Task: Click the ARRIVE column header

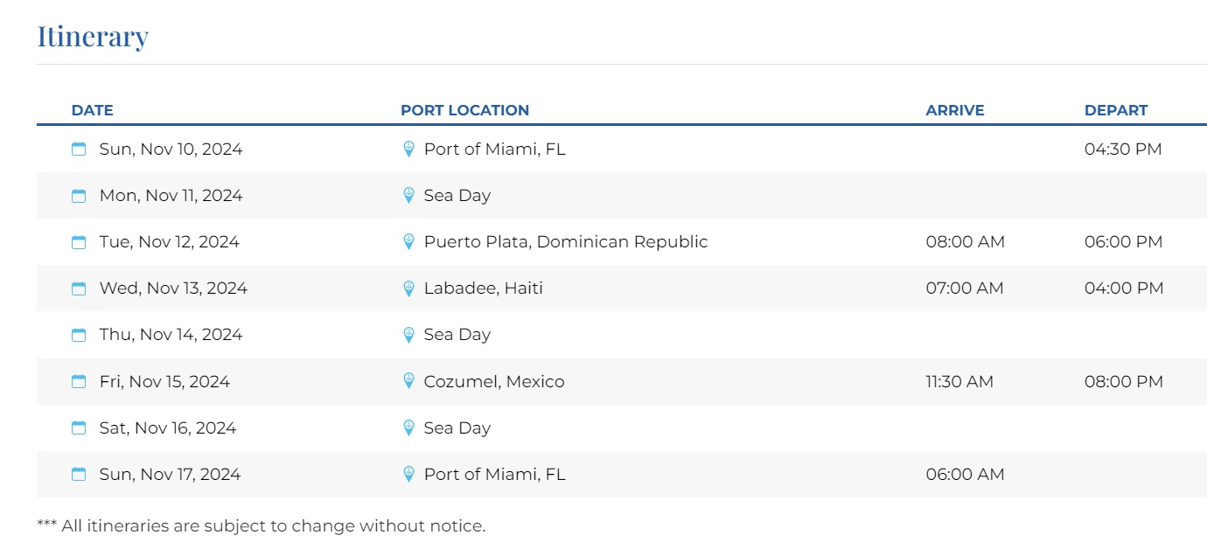Action: [954, 110]
